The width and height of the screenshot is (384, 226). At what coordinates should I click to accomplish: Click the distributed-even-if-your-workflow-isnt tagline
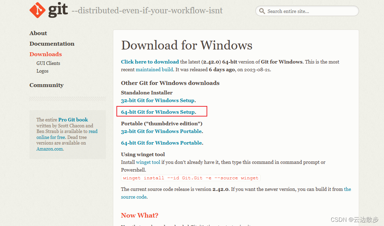click(147, 11)
